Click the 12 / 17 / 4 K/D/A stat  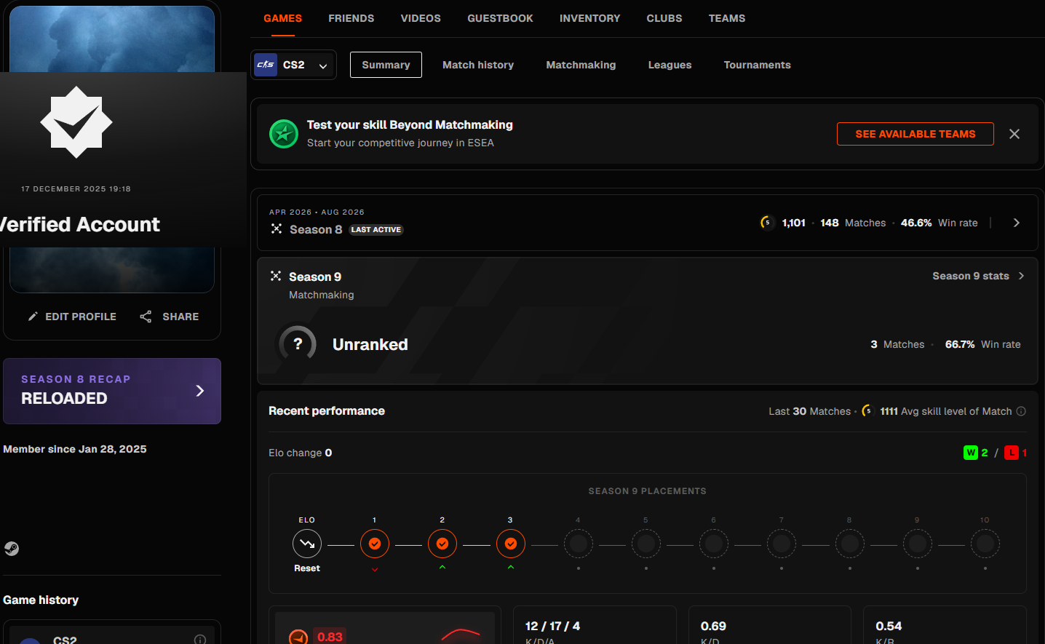[552, 626]
